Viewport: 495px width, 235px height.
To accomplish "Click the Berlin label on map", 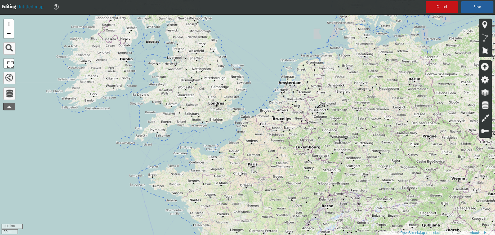I will pyautogui.click(x=414, y=79).
